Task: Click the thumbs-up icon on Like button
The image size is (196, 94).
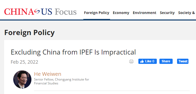Action: point(142,61)
